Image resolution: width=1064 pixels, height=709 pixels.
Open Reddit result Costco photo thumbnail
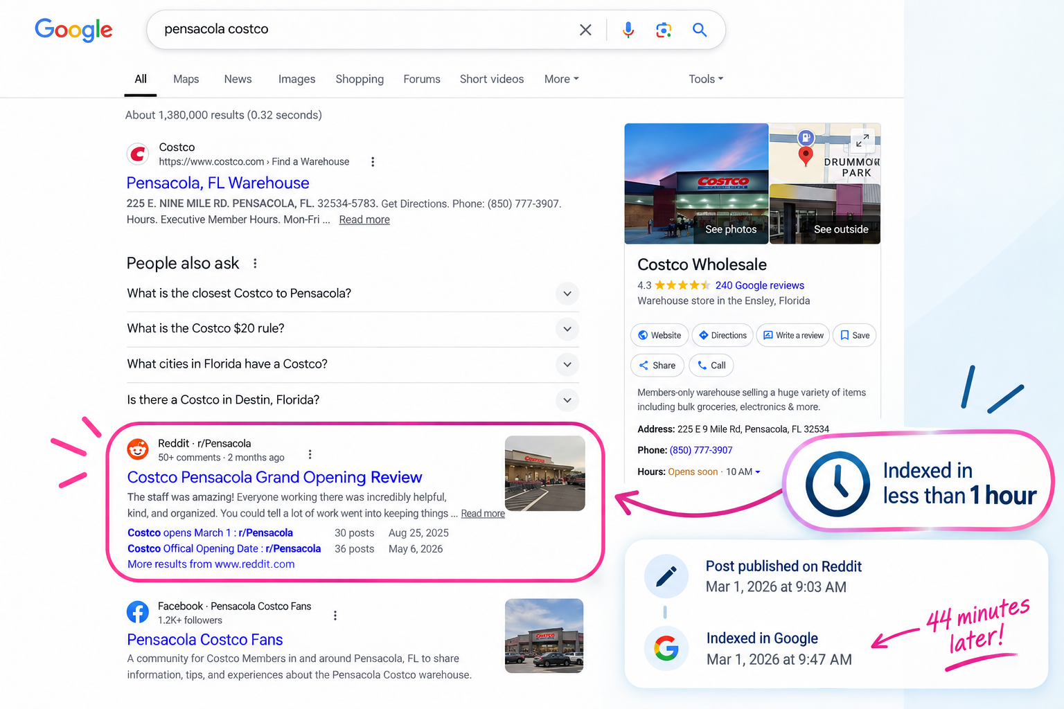(x=545, y=474)
